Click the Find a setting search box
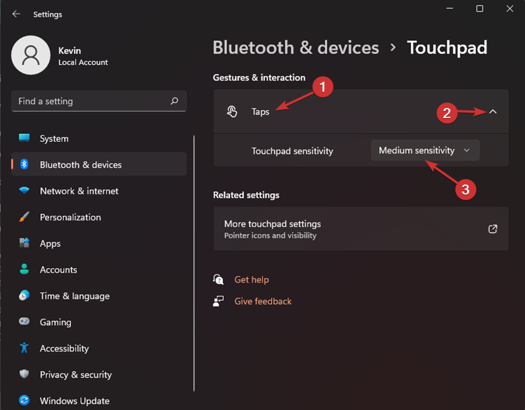Screen dimensions: 525x410 coord(90,101)
